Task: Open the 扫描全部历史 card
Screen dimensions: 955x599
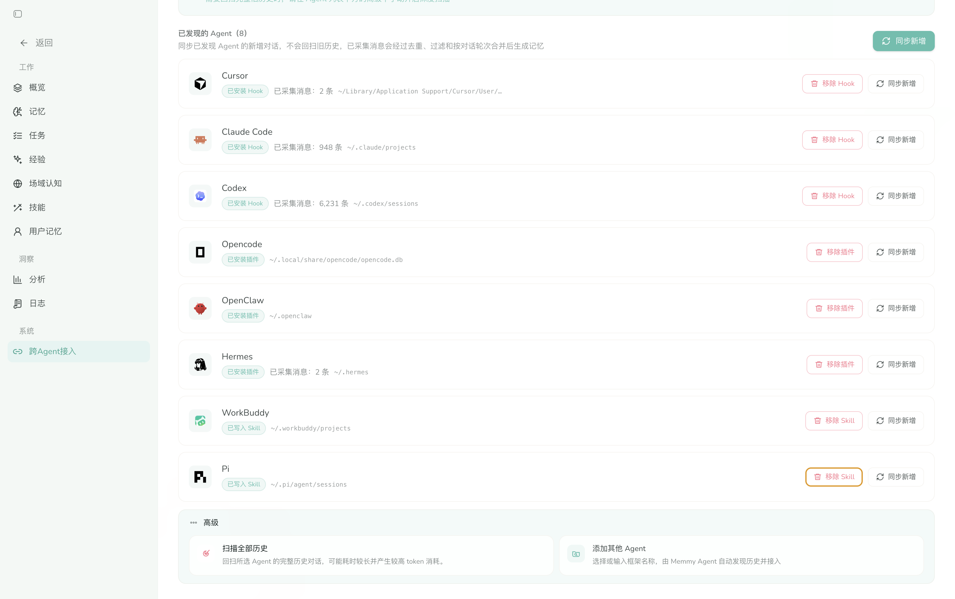Action: click(371, 555)
